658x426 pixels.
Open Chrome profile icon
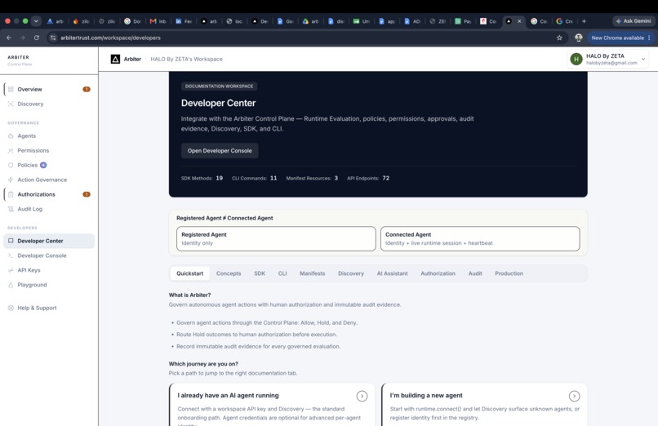[579, 38]
